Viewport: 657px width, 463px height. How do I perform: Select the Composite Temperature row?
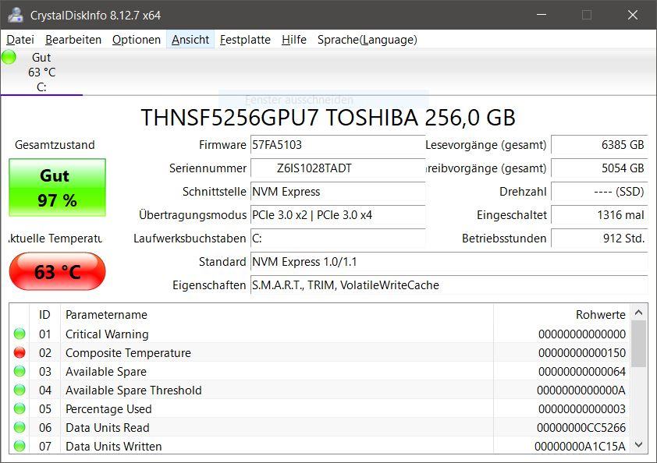click(x=320, y=353)
